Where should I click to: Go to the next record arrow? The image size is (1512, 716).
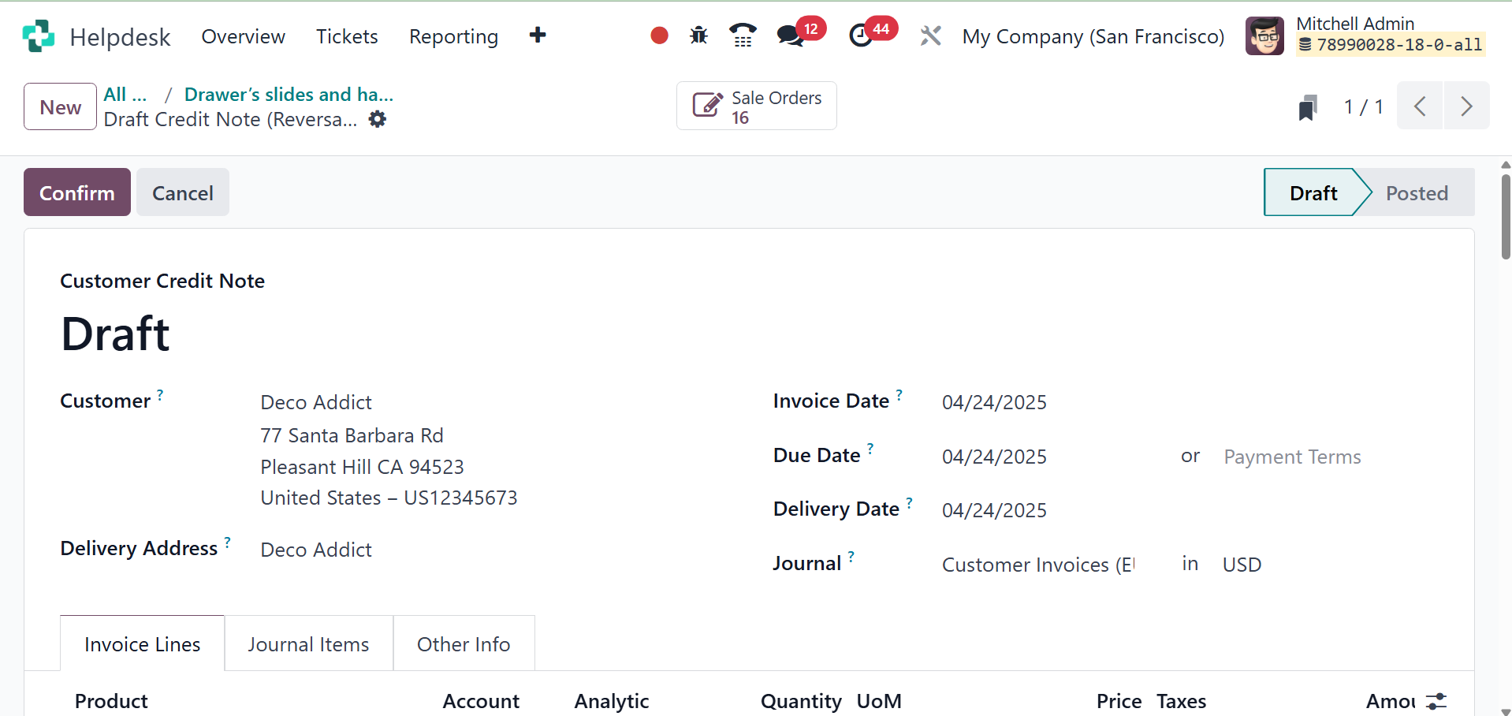coord(1466,106)
